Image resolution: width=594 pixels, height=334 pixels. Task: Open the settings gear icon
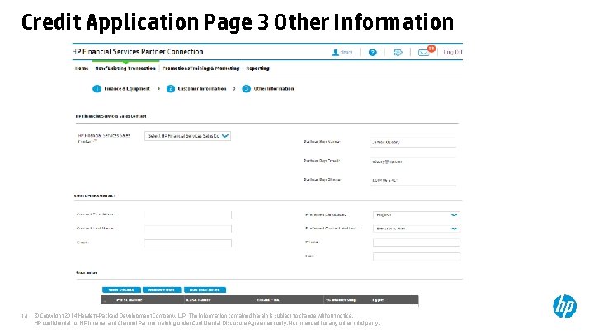(x=398, y=53)
